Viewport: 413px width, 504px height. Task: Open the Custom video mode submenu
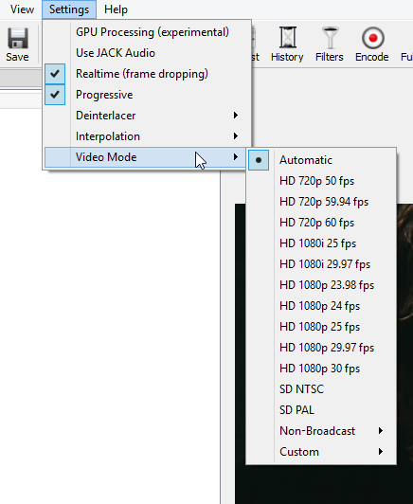(x=321, y=452)
